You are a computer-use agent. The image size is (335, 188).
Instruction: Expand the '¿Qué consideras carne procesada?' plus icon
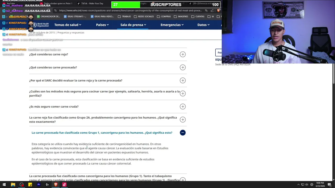(183, 67)
